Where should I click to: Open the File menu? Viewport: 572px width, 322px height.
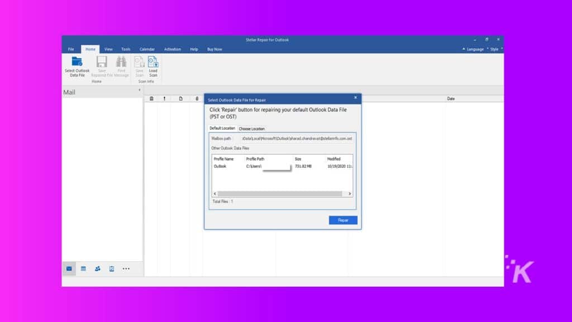[71, 49]
